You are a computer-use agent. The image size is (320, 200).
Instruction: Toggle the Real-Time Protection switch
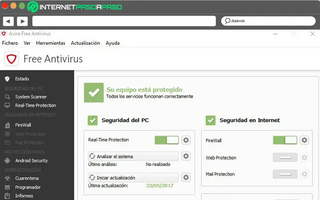167,140
